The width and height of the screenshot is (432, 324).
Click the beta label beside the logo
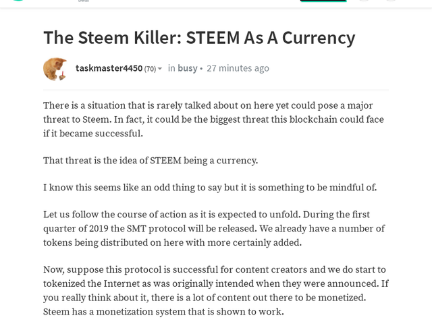tap(84, 1)
